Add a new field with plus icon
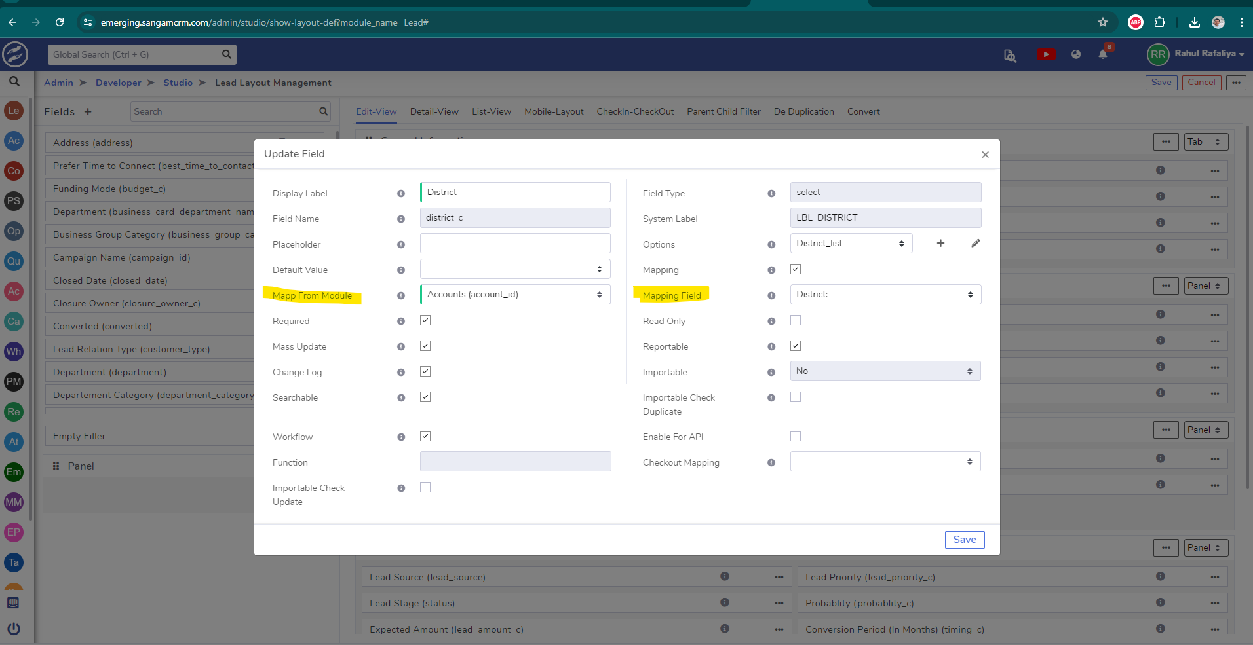This screenshot has height=645, width=1253. [88, 112]
